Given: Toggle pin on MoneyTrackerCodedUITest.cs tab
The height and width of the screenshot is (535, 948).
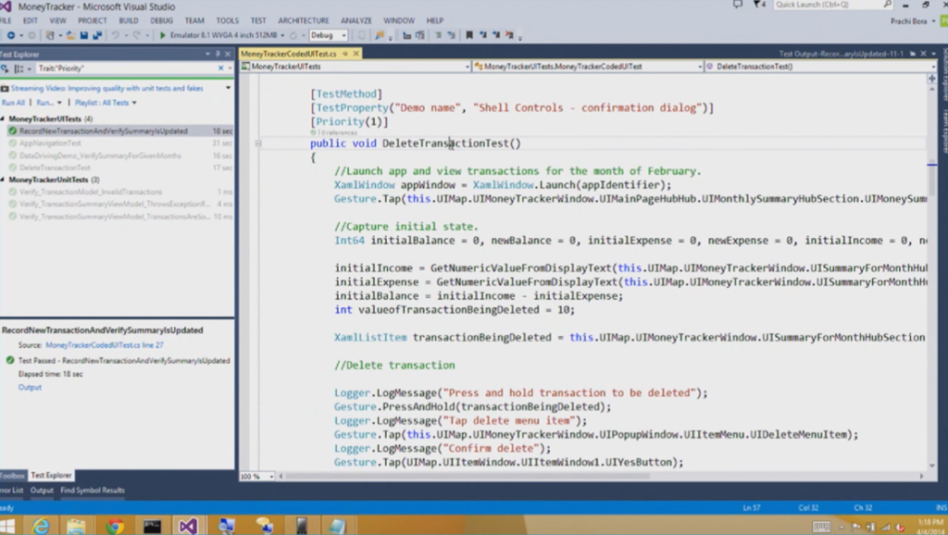Looking at the screenshot, I should [x=345, y=54].
